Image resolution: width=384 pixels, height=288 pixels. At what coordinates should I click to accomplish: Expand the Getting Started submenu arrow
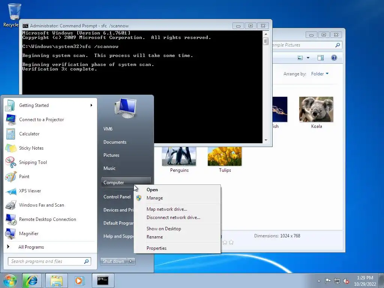click(91, 105)
